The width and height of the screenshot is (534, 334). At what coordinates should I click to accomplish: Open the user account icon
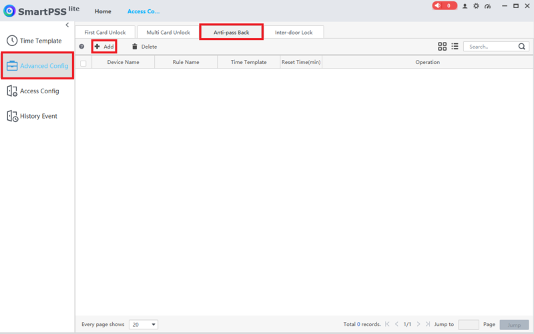(x=465, y=6)
